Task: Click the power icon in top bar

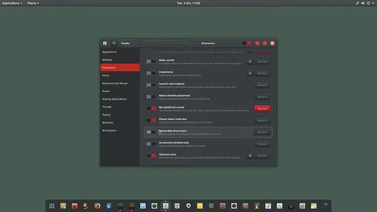Action: [x=368, y=3]
